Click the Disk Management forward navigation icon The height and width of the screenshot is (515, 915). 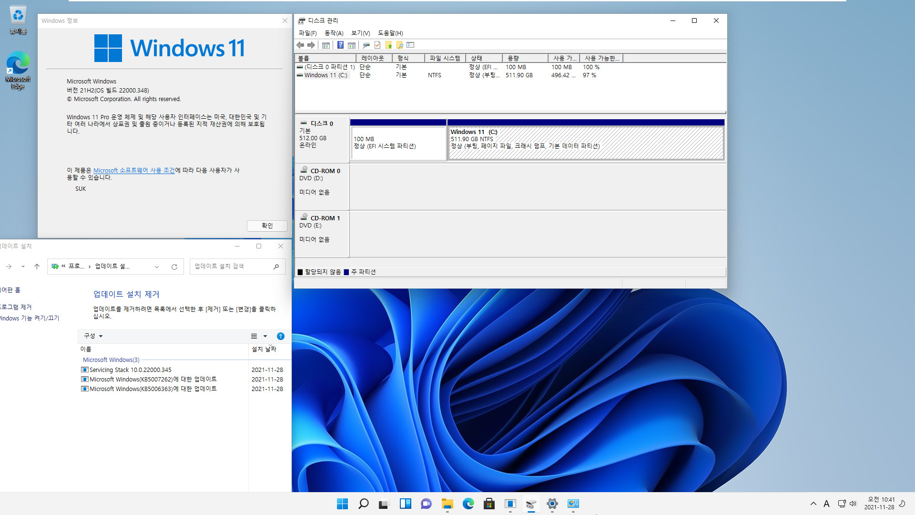[x=311, y=45]
